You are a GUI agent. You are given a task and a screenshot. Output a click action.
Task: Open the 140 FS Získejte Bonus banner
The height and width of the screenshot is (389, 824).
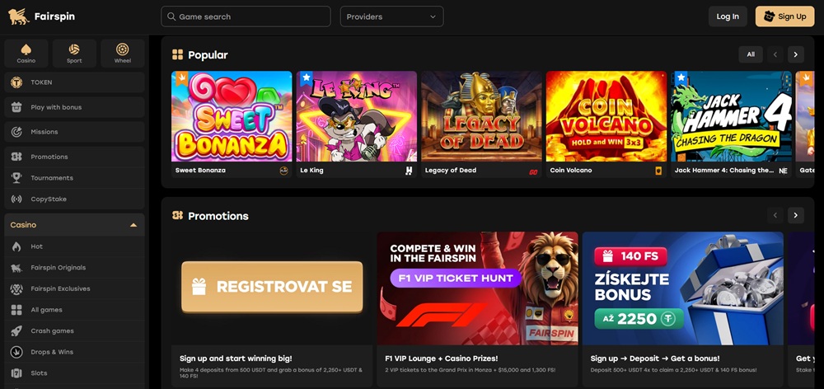coord(682,288)
